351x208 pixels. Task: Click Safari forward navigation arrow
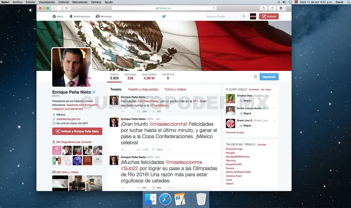pyautogui.click(x=59, y=8)
